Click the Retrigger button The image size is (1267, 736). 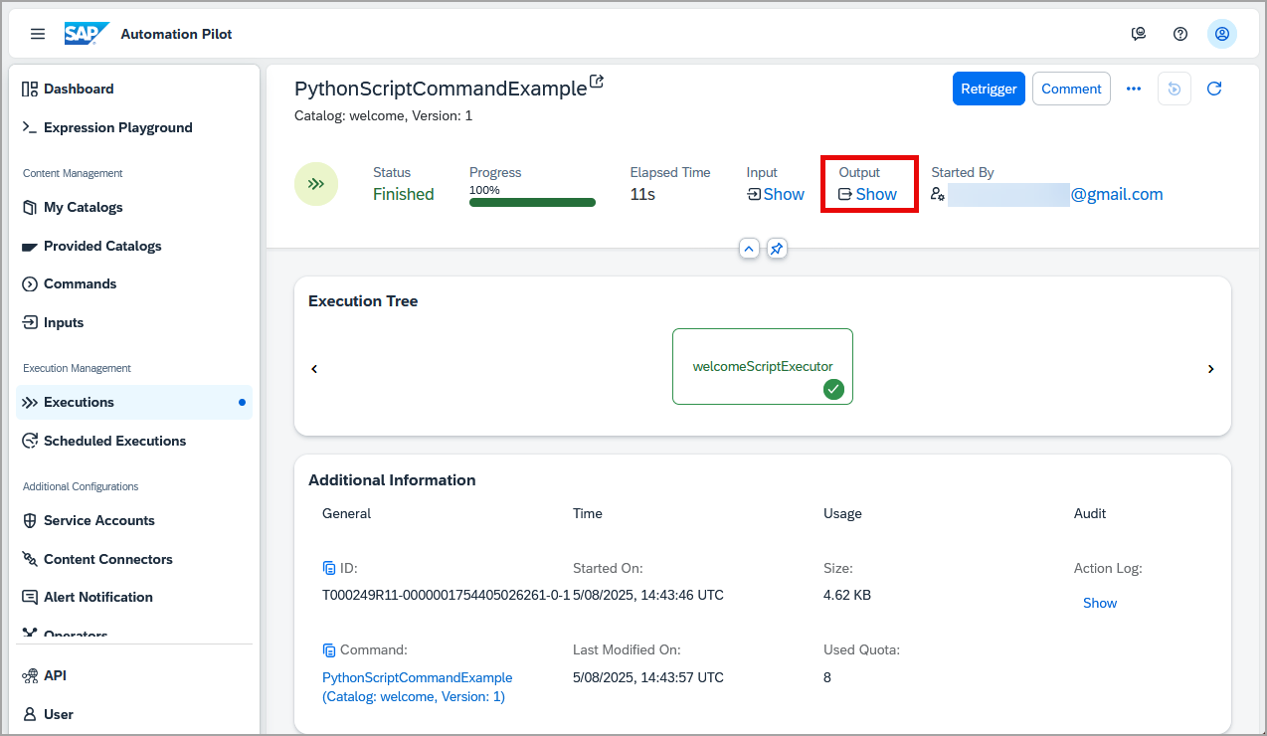point(989,89)
